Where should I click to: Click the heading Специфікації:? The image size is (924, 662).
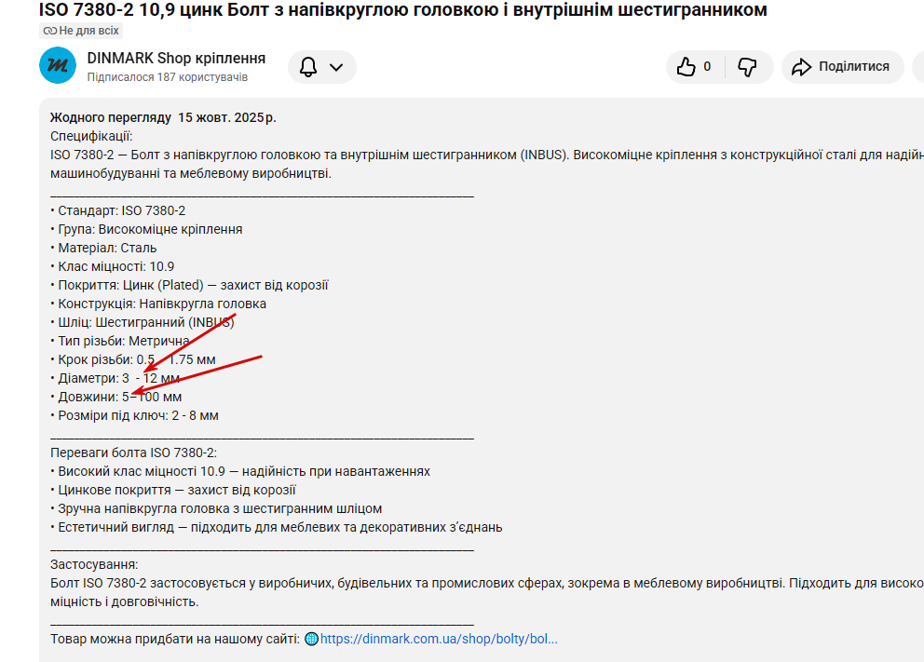tap(91, 137)
